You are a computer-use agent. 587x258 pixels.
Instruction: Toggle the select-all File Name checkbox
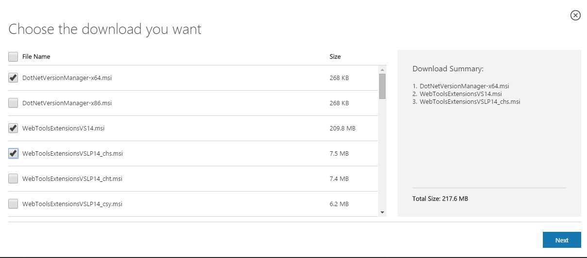click(13, 57)
